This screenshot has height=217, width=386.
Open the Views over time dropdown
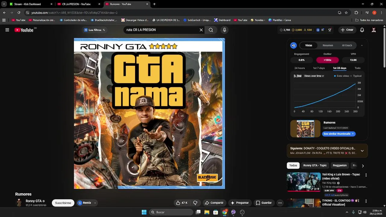tap(314, 76)
